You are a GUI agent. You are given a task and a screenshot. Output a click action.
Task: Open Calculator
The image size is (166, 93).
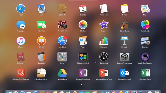point(41,57)
